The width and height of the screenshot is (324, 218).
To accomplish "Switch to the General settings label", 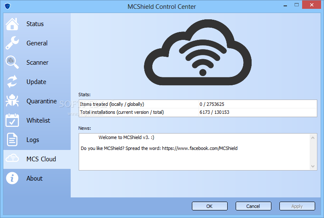I will coord(37,43).
